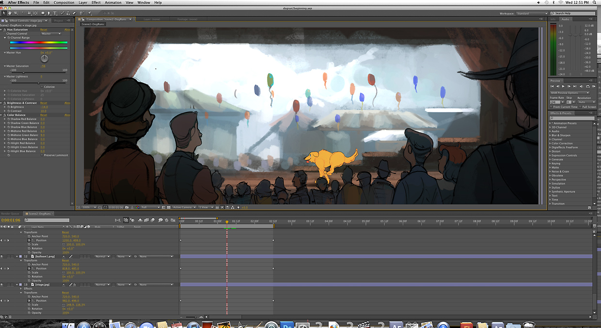This screenshot has width=601, height=328.
Task: Check Full Screen preview option
Action: (x=580, y=107)
